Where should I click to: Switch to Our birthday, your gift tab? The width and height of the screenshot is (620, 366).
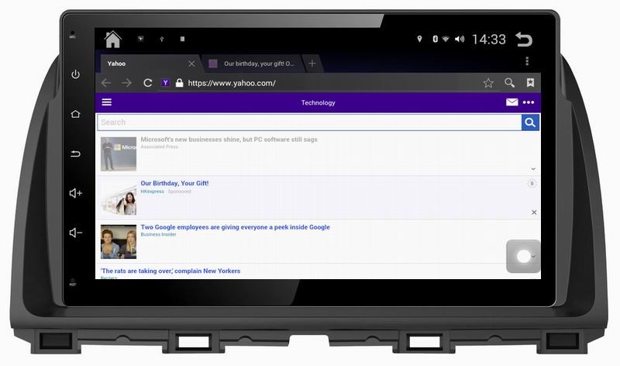(253, 64)
